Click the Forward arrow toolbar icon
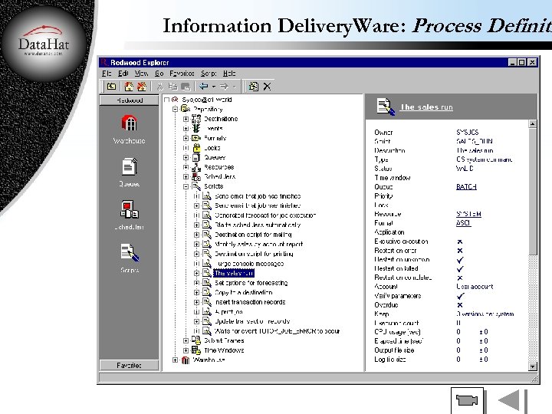 [224, 86]
